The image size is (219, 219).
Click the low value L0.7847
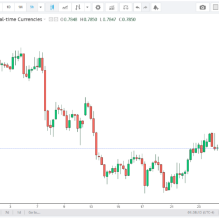(108, 19)
